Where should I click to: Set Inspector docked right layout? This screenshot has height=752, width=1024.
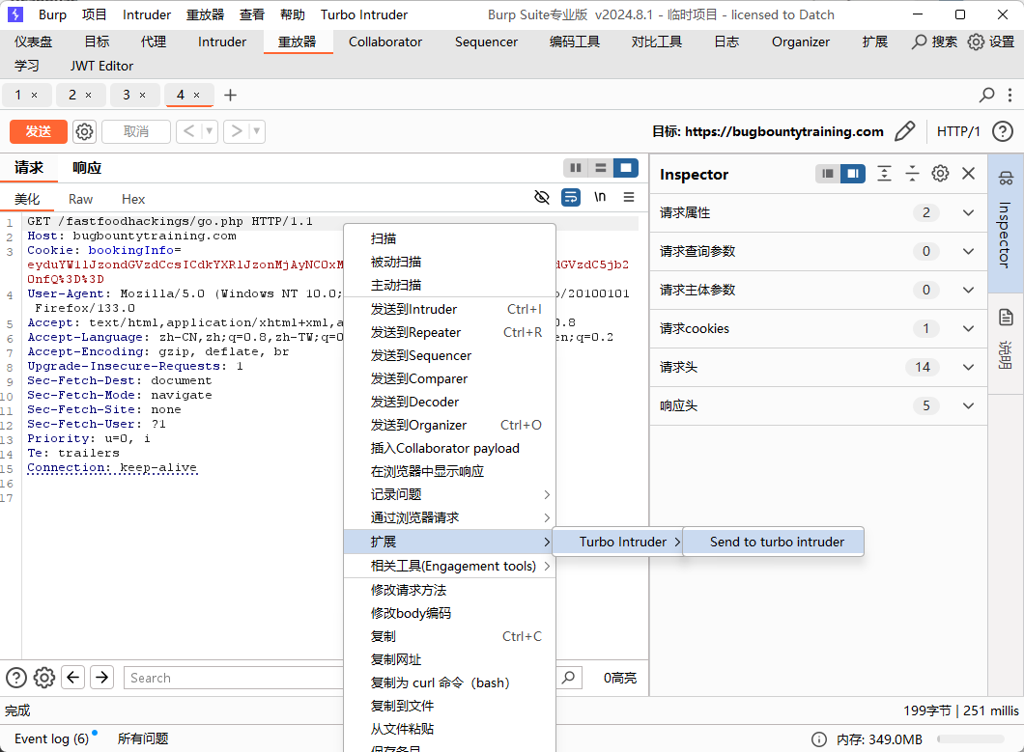[853, 174]
